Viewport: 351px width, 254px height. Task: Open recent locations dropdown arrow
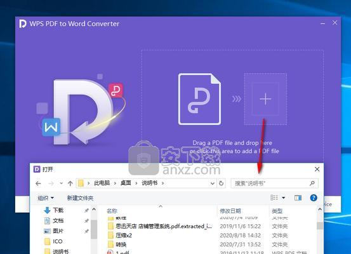point(61,184)
